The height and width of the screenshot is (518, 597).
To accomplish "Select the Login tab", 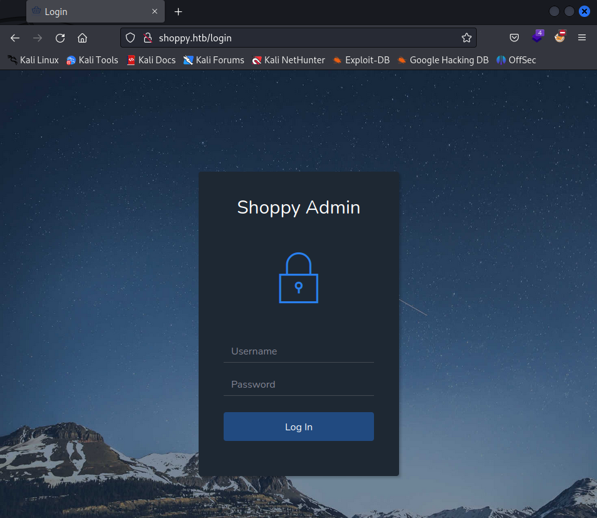I will pyautogui.click(x=95, y=12).
